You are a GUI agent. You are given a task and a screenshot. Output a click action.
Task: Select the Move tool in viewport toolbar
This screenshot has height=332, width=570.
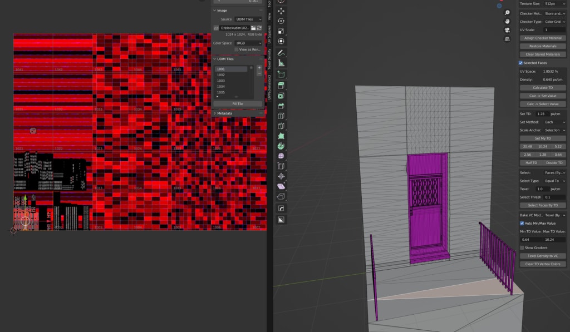(x=281, y=11)
